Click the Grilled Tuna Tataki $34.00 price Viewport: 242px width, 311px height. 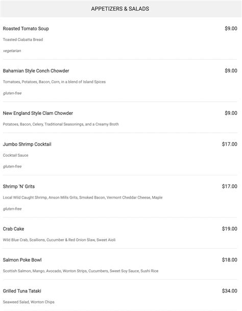coord(230,291)
